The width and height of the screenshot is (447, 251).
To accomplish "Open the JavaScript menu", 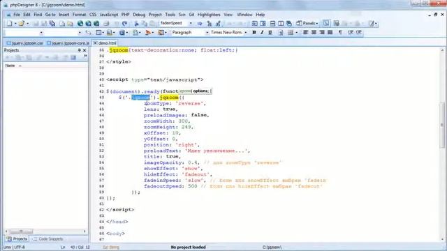I will point(109,15).
